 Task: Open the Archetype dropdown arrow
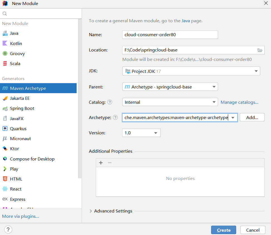233,118
